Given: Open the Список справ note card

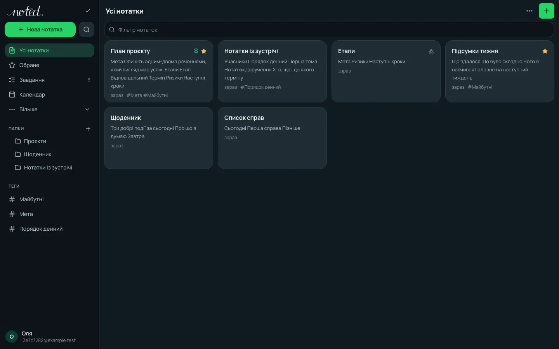Looking at the screenshot, I should click(x=272, y=138).
